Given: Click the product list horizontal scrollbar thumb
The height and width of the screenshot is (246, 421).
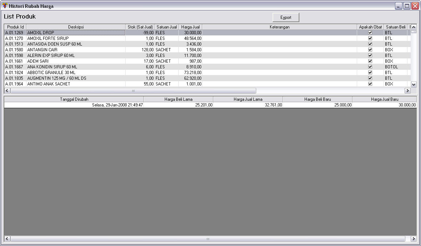Looking at the screenshot, I should click(x=133, y=90).
